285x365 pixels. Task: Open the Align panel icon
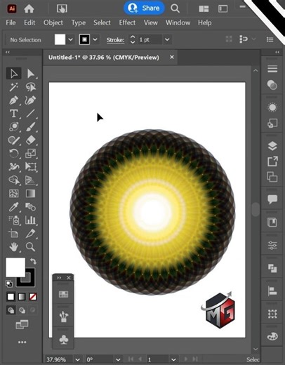272,291
